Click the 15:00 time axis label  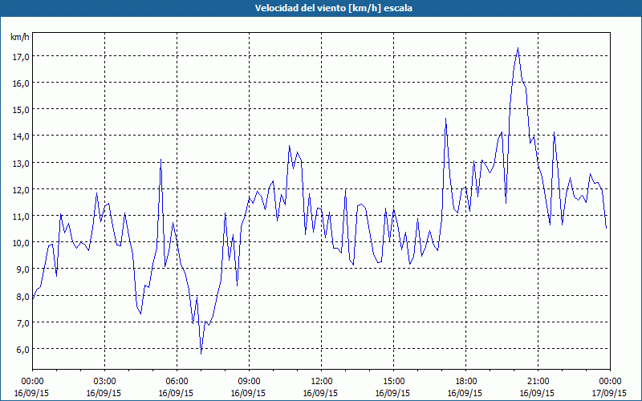tap(393, 382)
